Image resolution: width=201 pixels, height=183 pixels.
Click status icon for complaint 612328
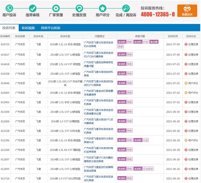186,131
